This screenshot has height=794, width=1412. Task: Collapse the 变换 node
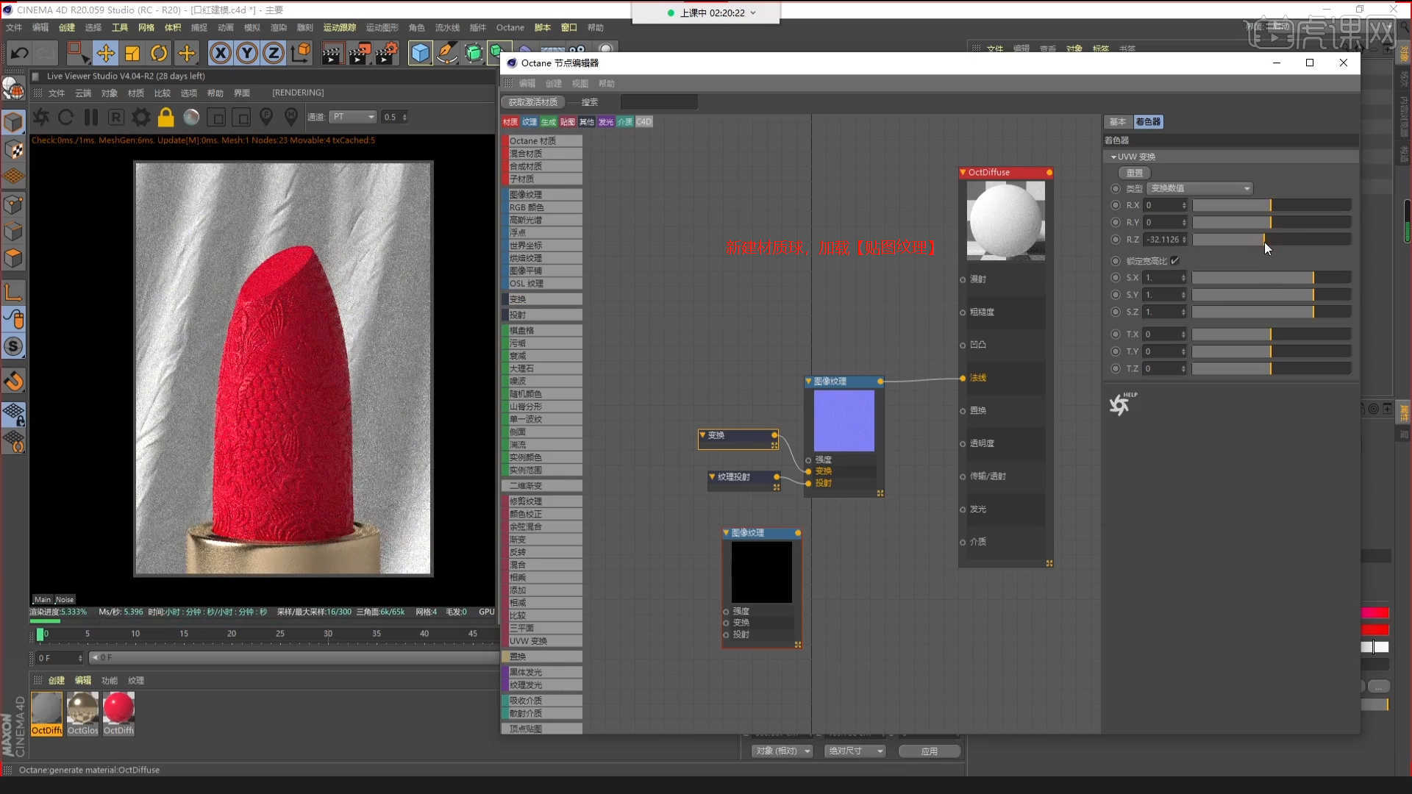click(x=702, y=435)
